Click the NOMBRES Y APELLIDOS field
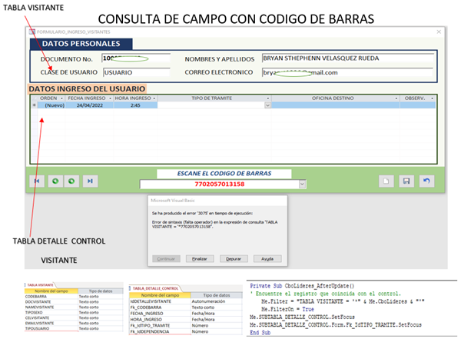461x339 pixels. coord(348,58)
